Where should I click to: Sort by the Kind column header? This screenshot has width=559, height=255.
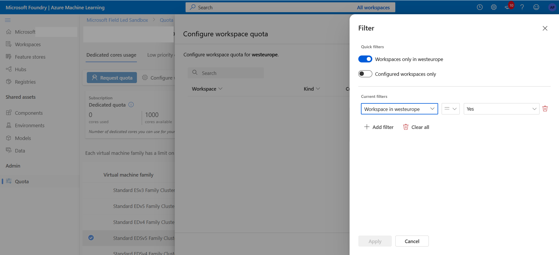(312, 89)
